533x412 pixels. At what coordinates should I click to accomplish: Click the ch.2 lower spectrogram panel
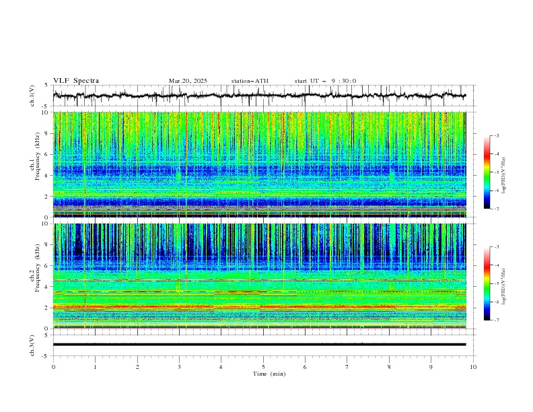pyautogui.click(x=260, y=276)
